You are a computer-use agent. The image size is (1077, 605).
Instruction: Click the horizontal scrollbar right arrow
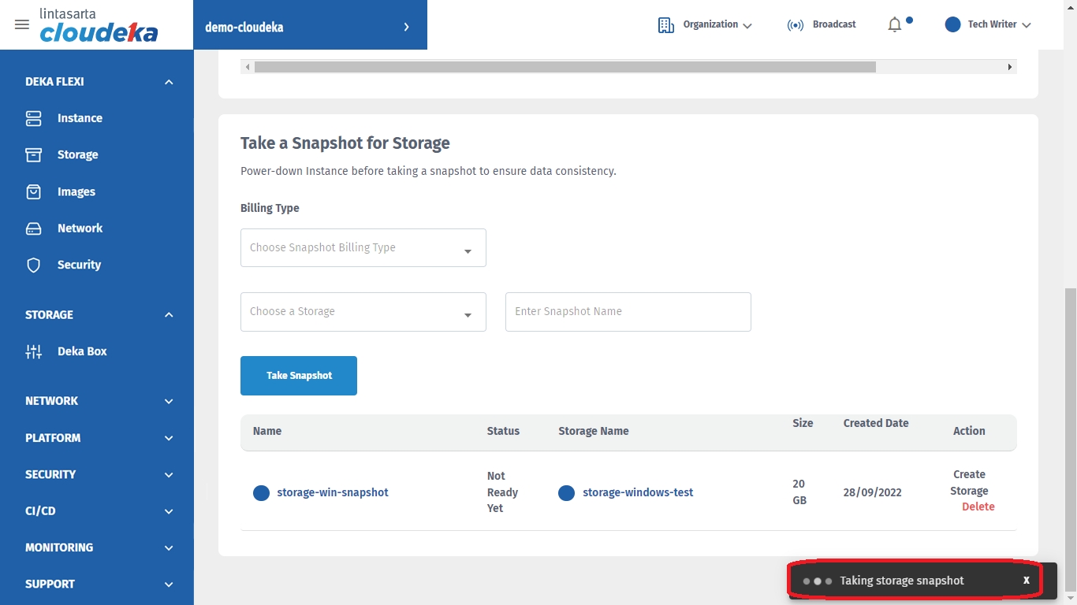pos(1009,67)
